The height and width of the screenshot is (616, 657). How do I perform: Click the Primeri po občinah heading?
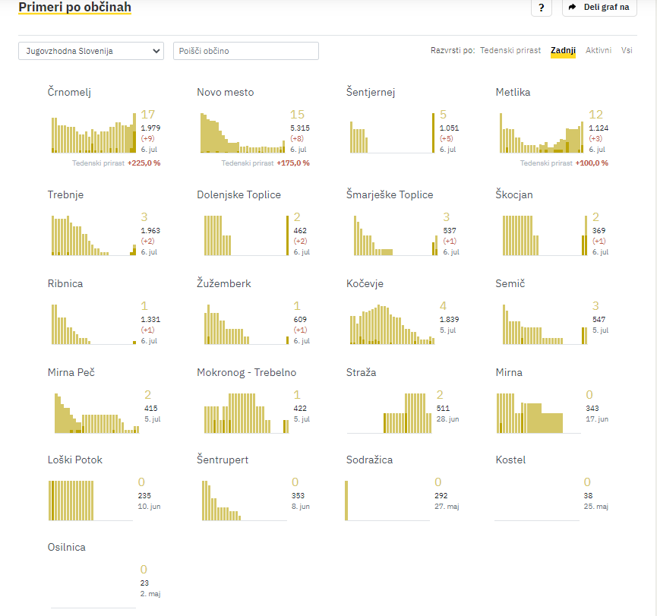point(75,7)
